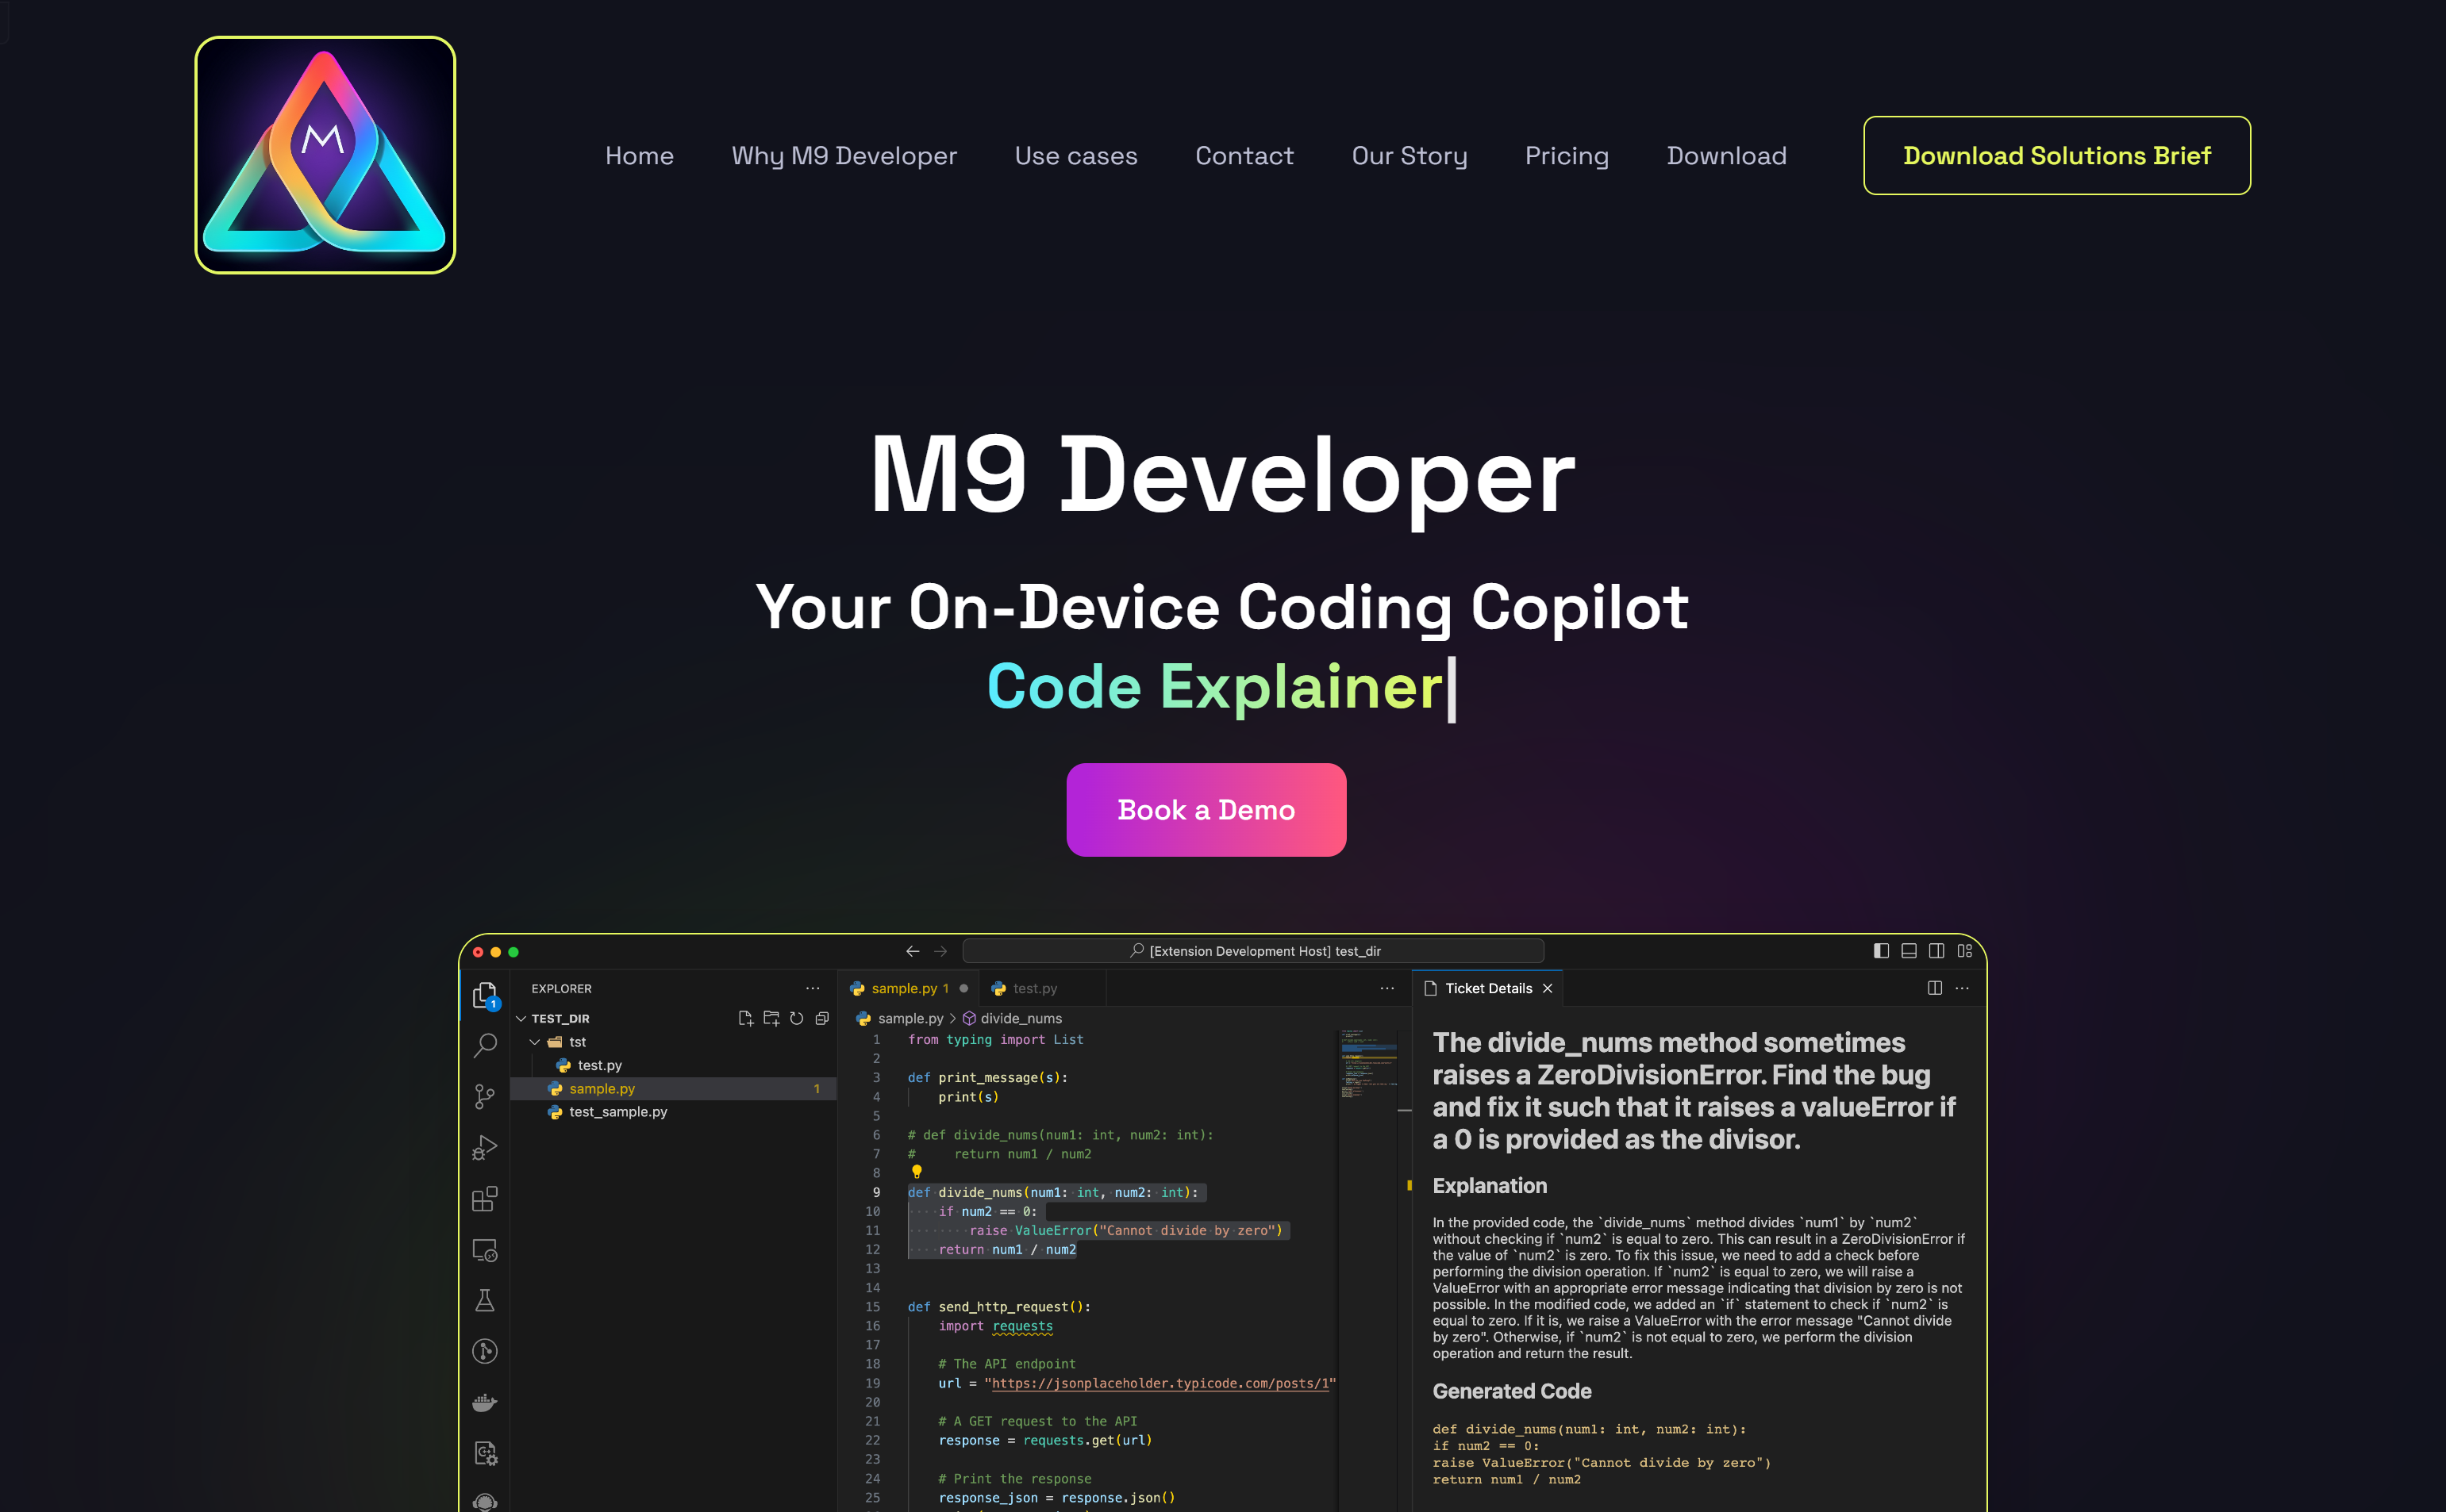Open Explorer panel more actions ellipsis

click(813, 988)
